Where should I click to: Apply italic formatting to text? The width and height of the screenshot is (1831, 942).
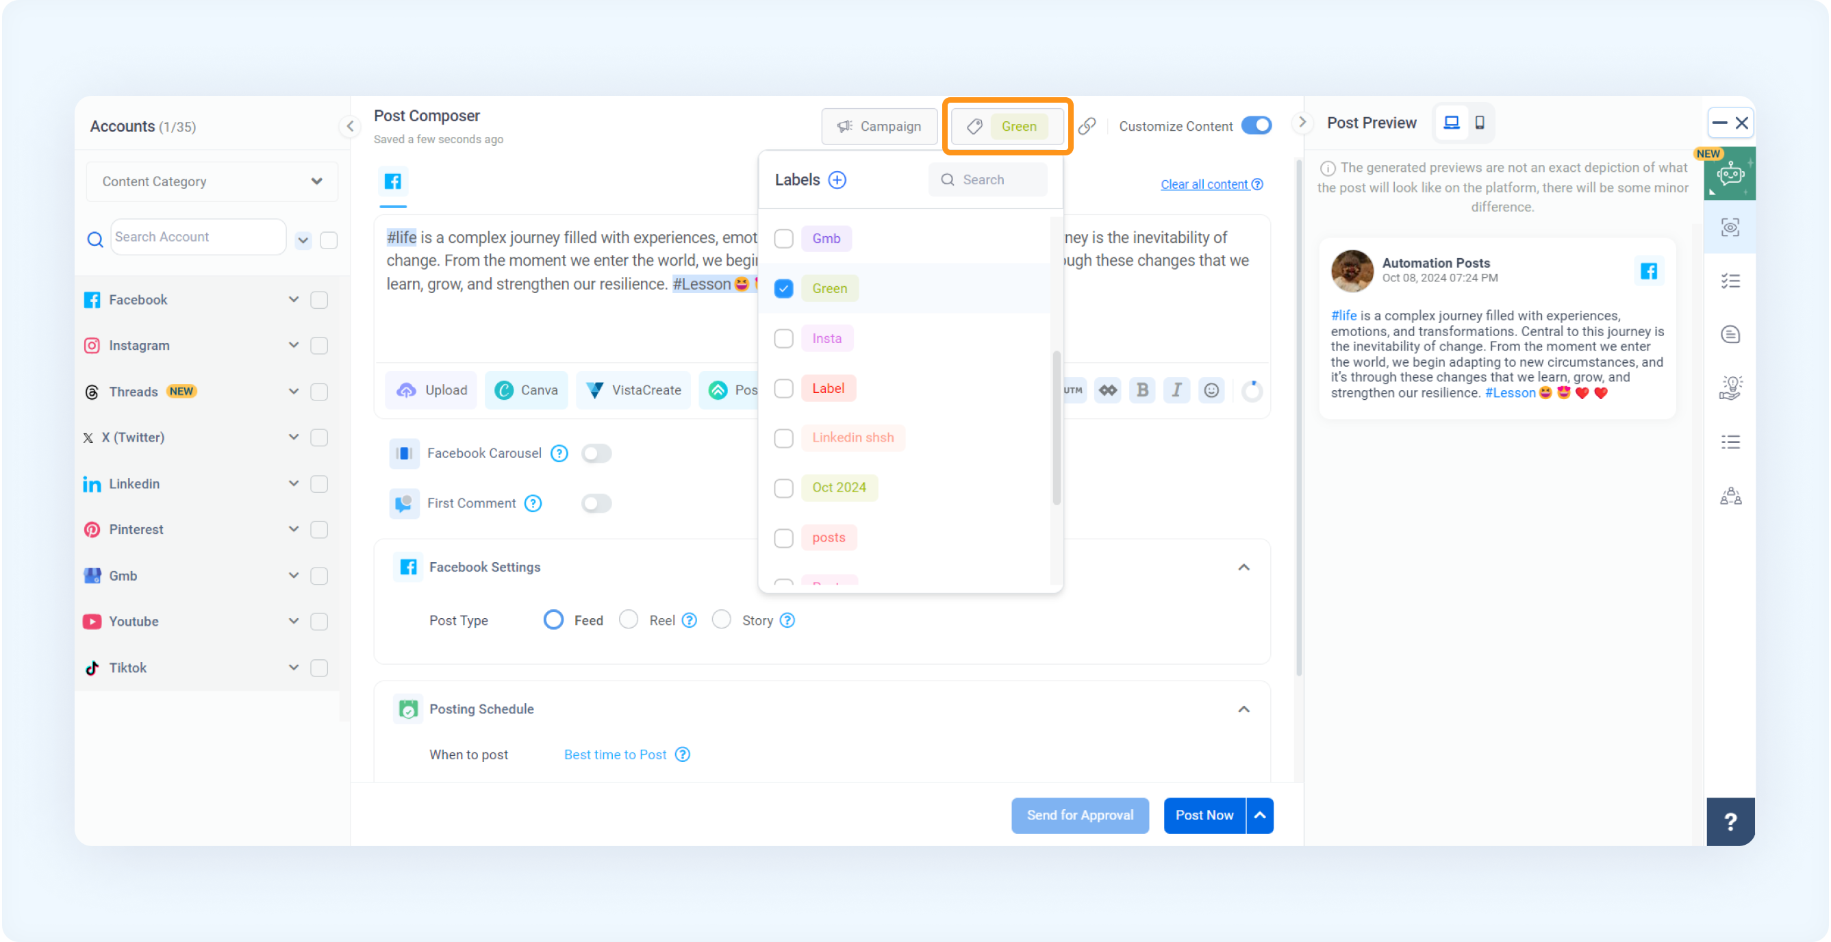1176,390
